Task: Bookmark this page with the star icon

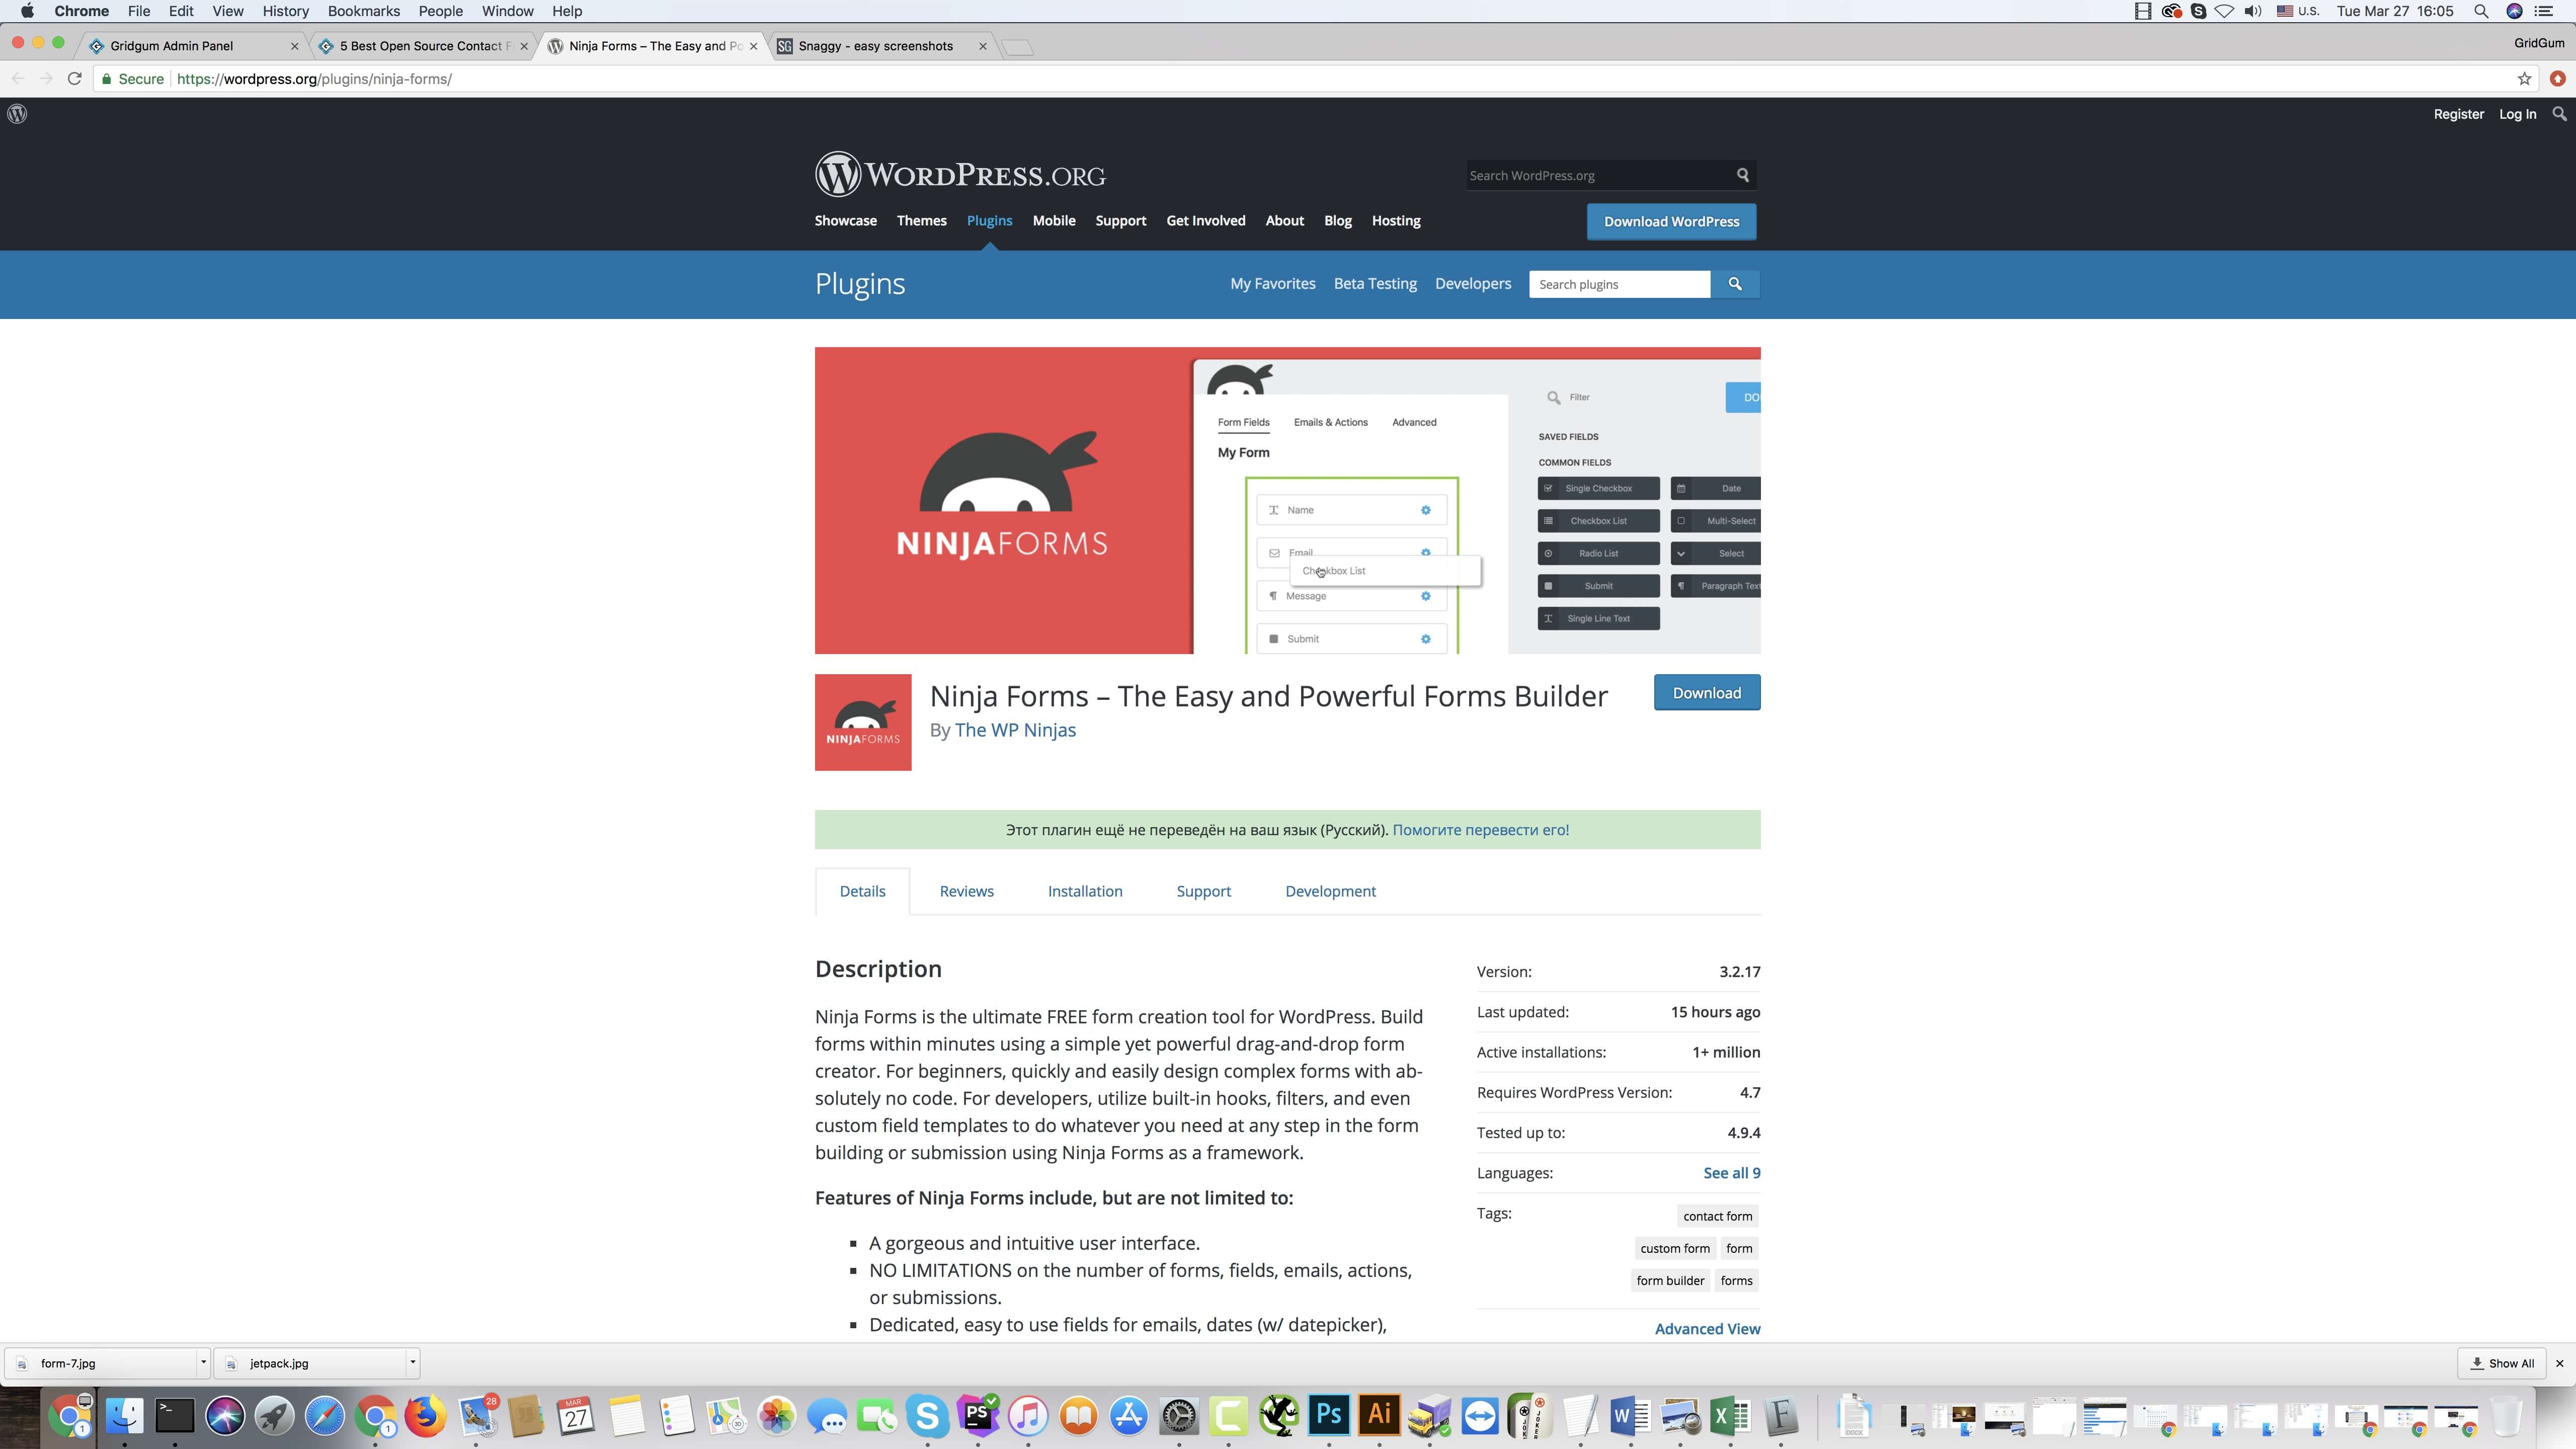Action: pyautogui.click(x=2524, y=79)
